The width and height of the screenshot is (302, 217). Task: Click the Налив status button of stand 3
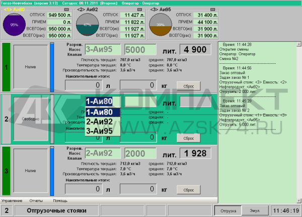pos(30,171)
